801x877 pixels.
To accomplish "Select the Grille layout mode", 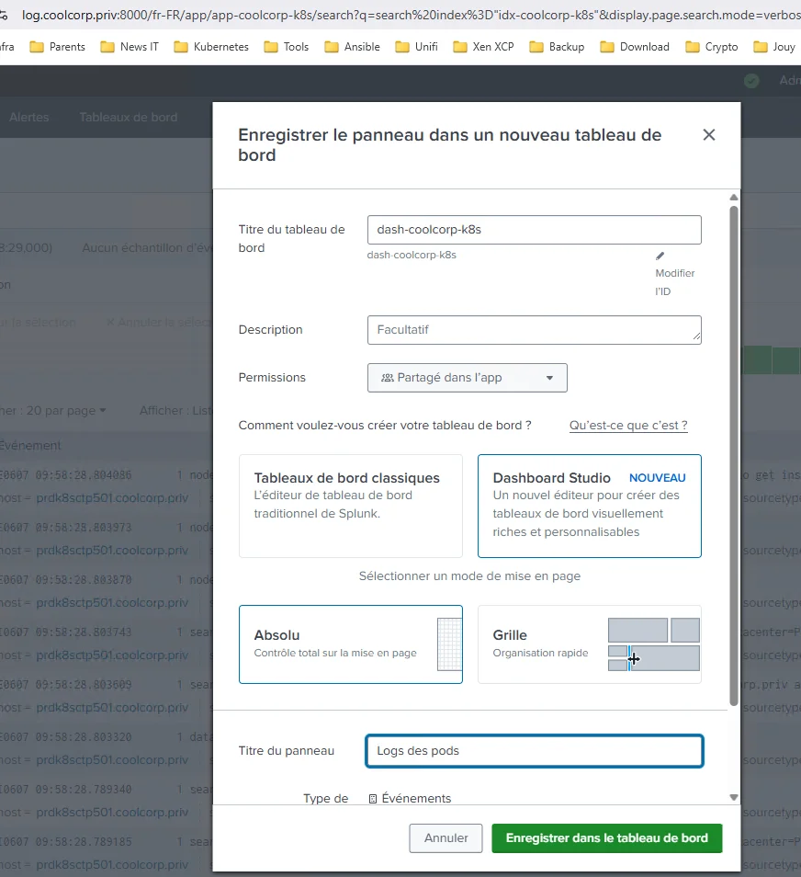I will pyautogui.click(x=589, y=644).
